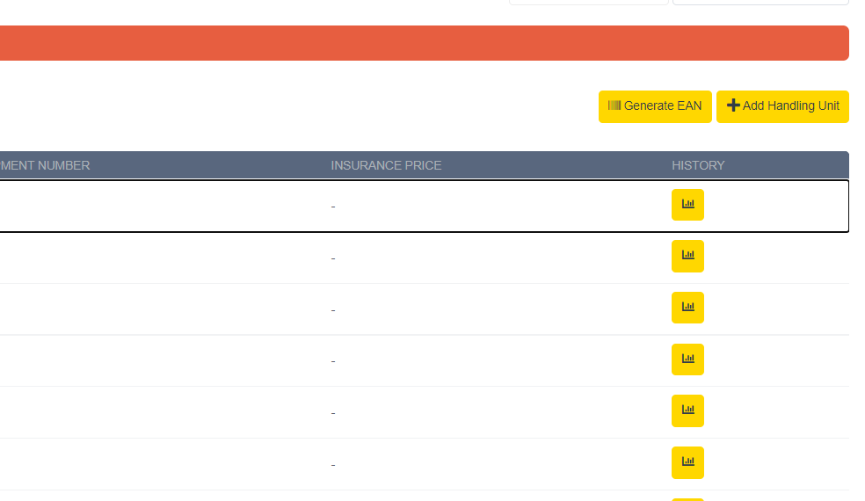Click insurance price value in the third row
The image size is (865, 501).
(333, 310)
